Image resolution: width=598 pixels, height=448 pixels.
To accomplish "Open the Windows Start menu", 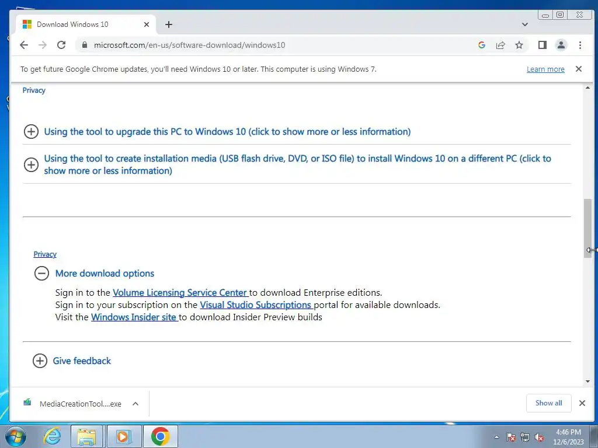I will point(16,436).
